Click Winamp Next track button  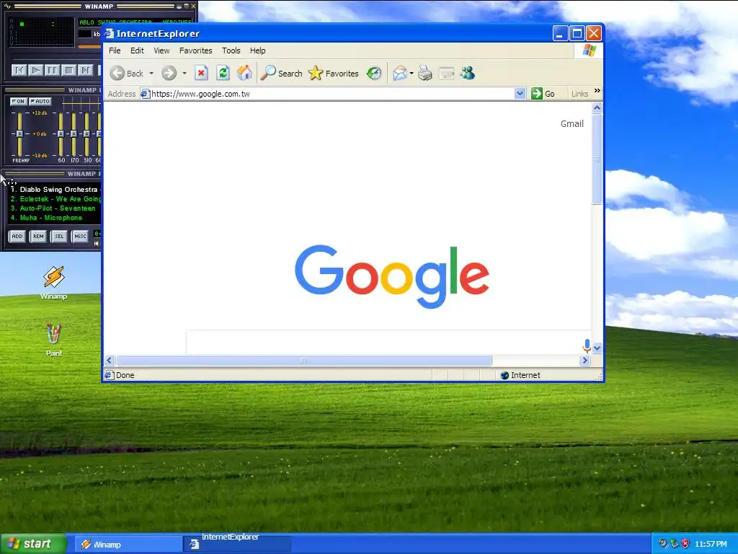pyautogui.click(x=86, y=70)
